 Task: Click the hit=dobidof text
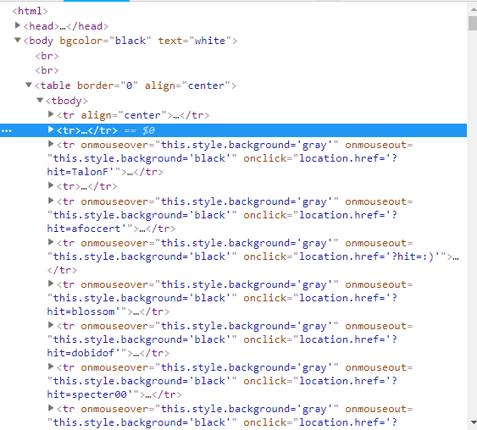pos(80,353)
